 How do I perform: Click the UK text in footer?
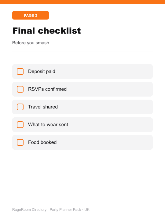(x=87, y=210)
